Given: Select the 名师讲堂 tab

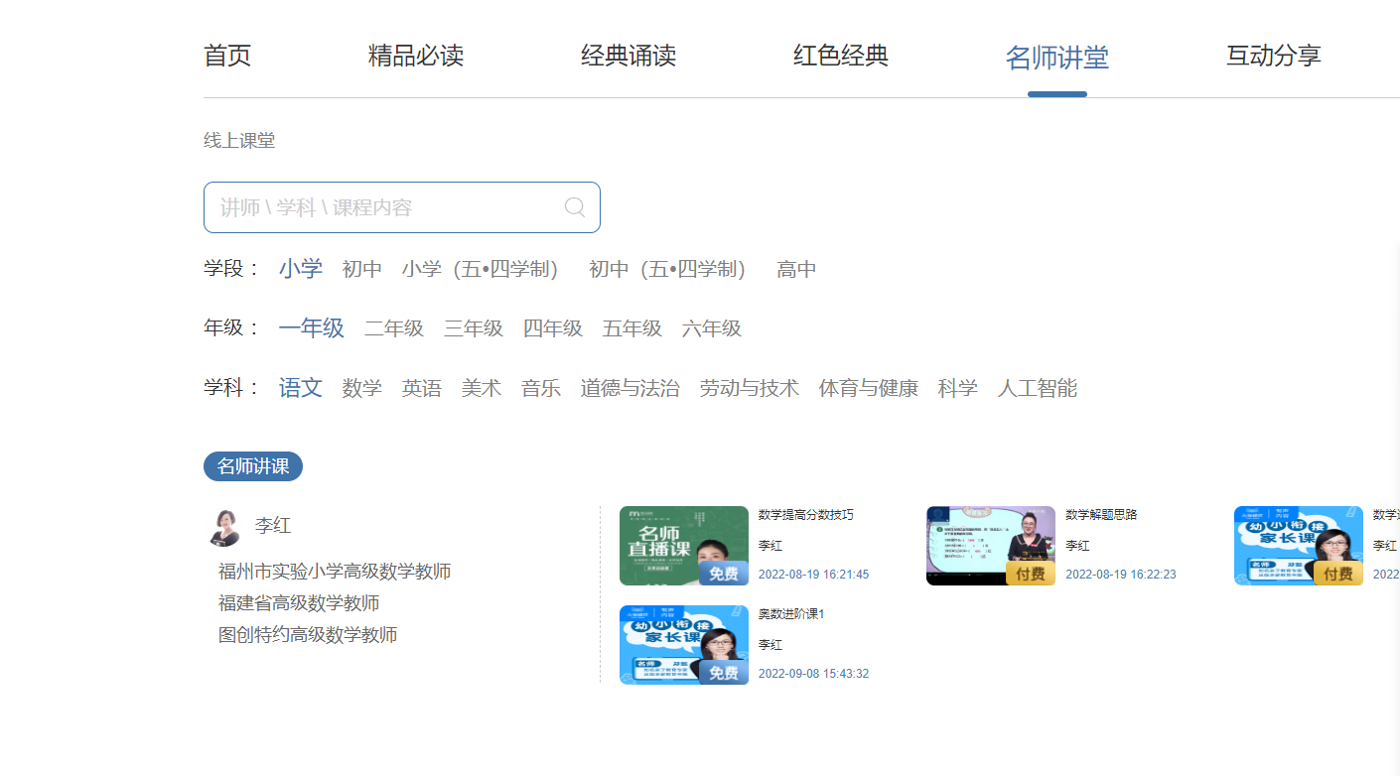Looking at the screenshot, I should tap(1057, 58).
